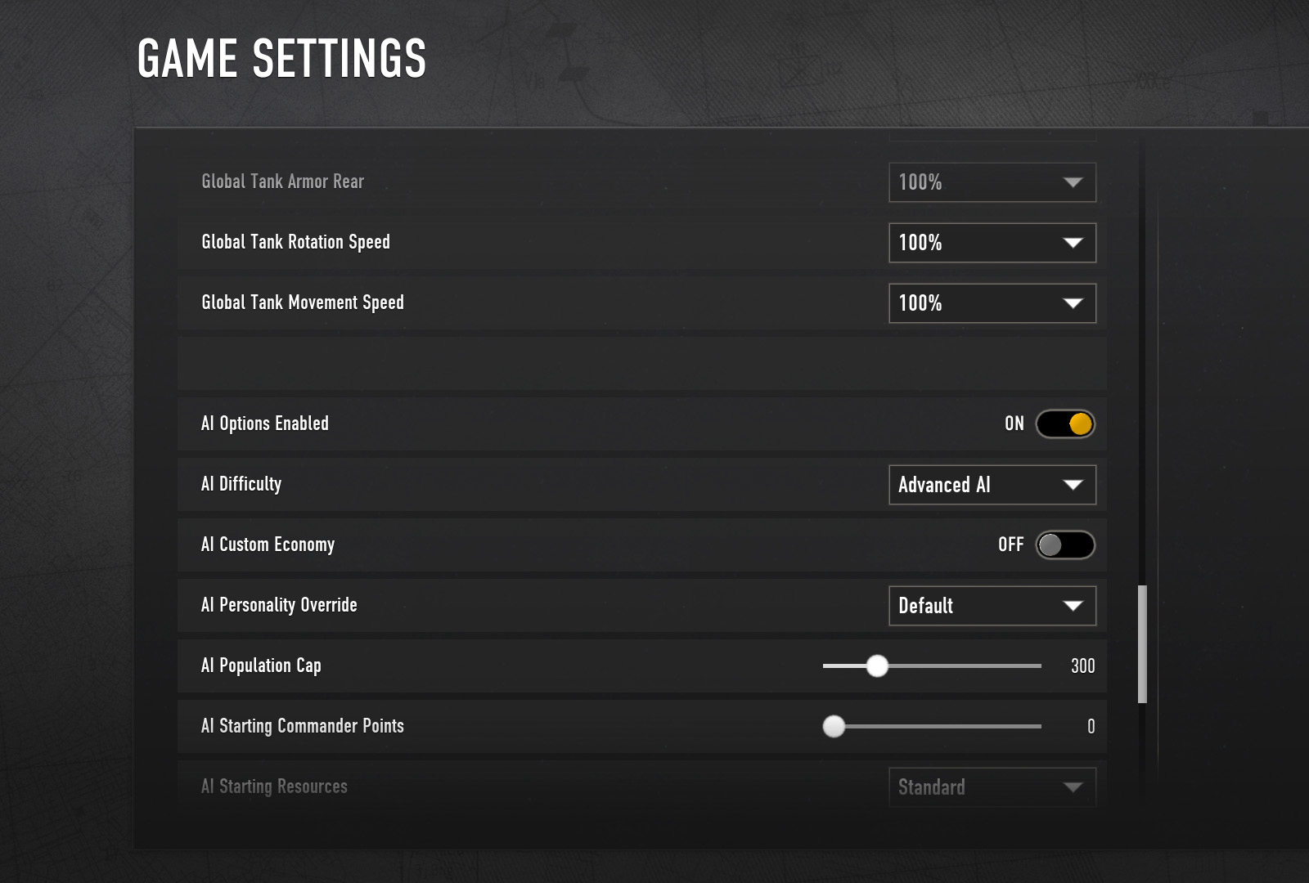The image size is (1309, 883).
Task: Toggle AI Options Enabled switch off
Action: (x=1064, y=424)
